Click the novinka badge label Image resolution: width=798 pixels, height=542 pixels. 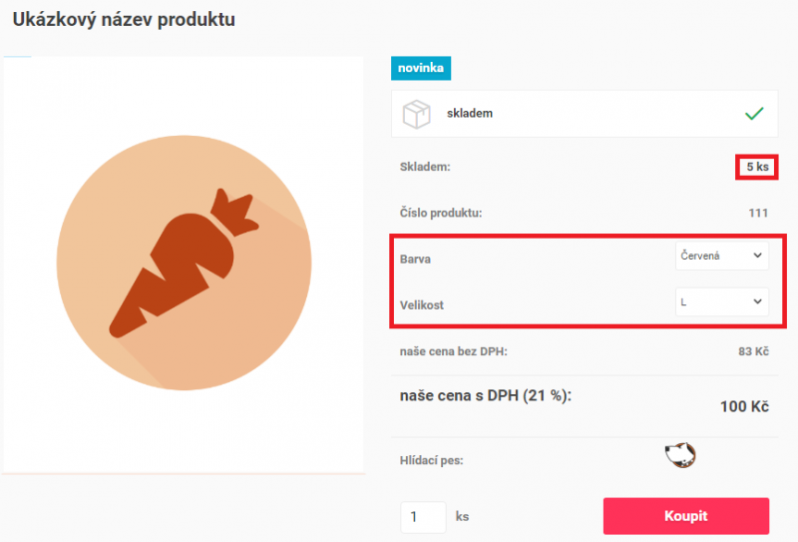point(421,68)
